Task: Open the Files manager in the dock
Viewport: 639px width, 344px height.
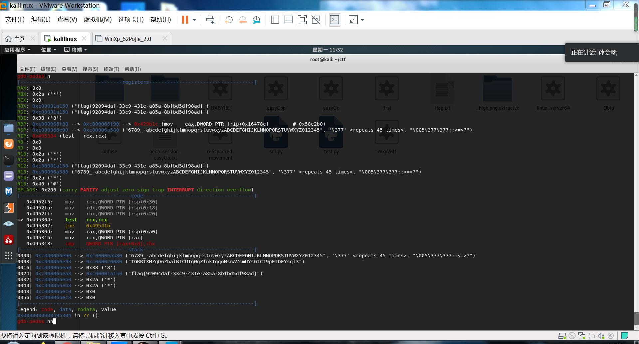Action: pyautogui.click(x=8, y=128)
